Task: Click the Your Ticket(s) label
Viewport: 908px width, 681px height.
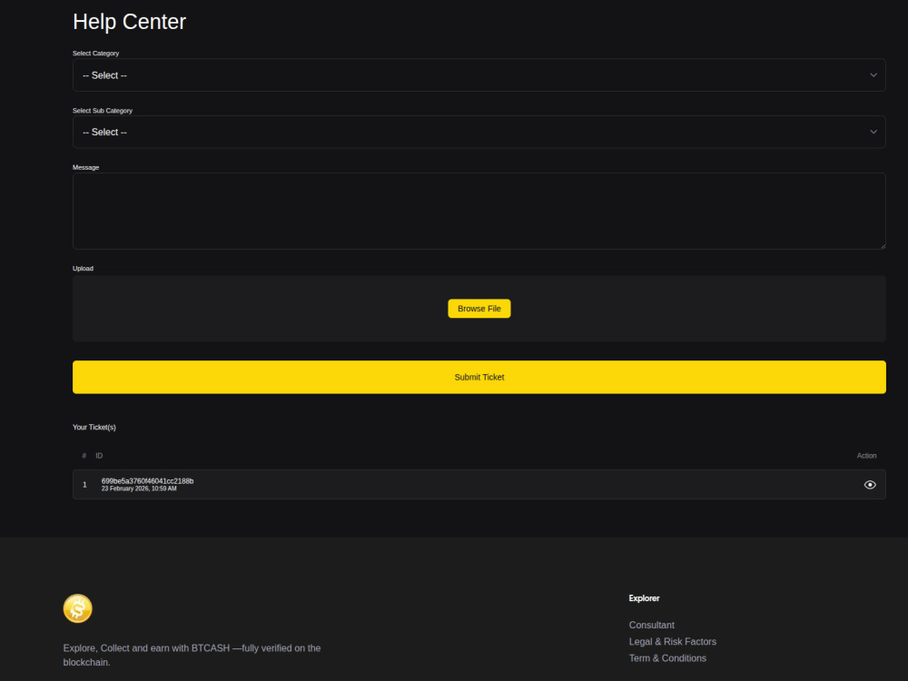Action: pos(94,428)
